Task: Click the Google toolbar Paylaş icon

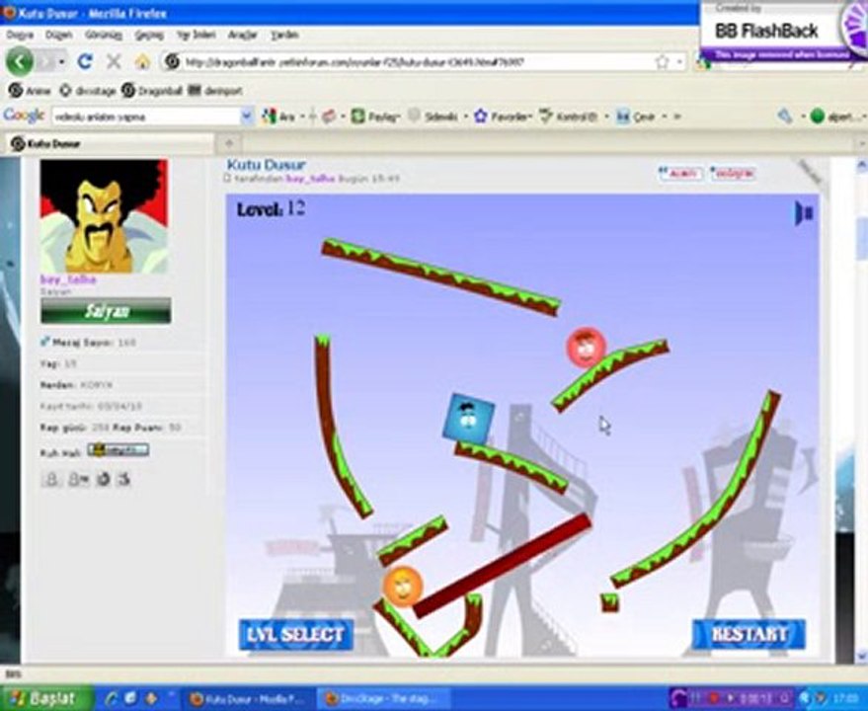Action: tap(358, 117)
